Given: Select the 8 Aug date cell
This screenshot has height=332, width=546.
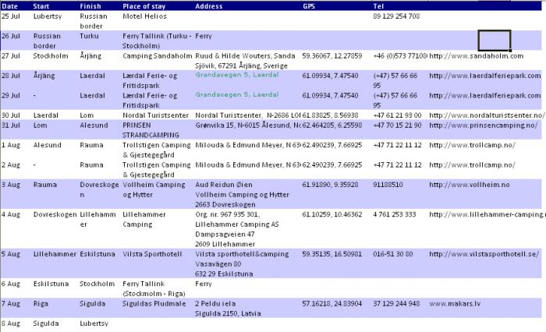Looking at the screenshot, I should (x=11, y=322).
